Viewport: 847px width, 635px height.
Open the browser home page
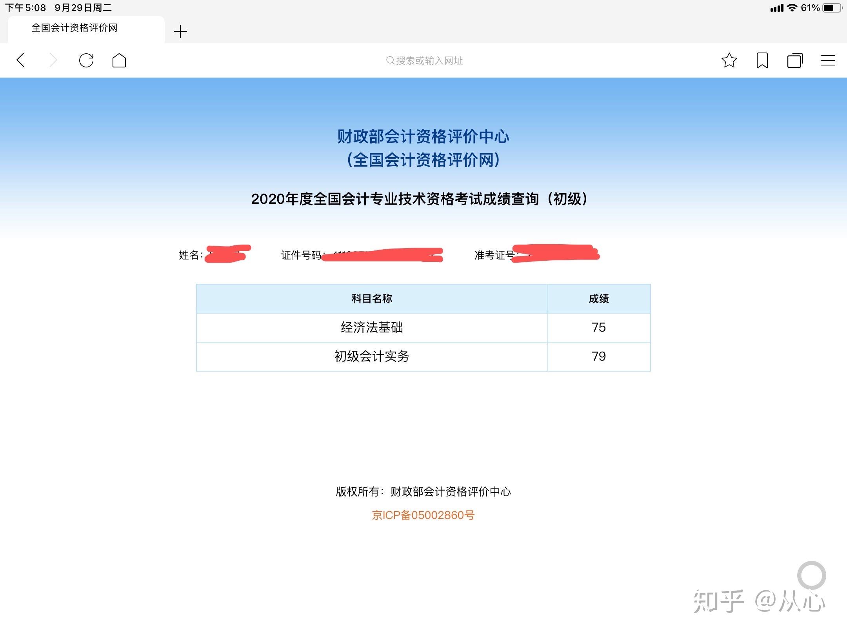tap(119, 60)
